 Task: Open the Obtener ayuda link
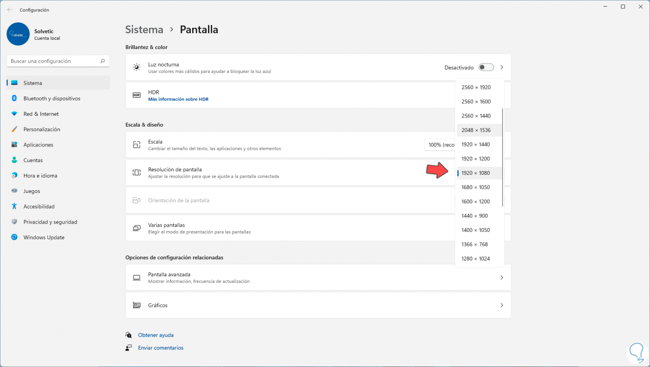(x=156, y=335)
